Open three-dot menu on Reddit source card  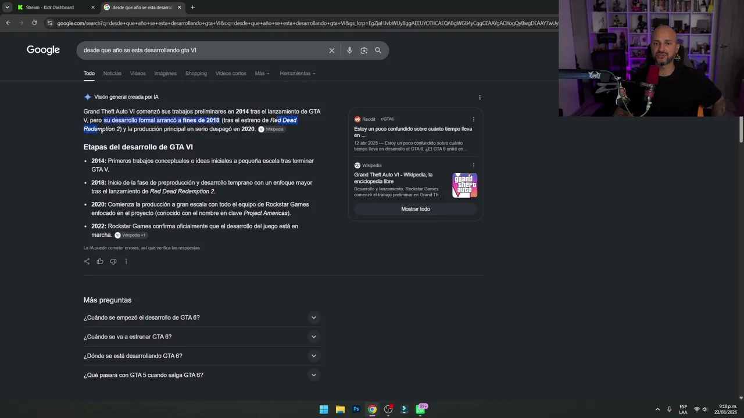point(474,120)
